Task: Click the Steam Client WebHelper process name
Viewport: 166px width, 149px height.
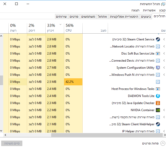Action: pyautogui.click(x=132, y=124)
